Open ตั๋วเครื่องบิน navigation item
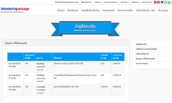Image resolution: width=172 pixels, height=103 pixels. point(73,10)
